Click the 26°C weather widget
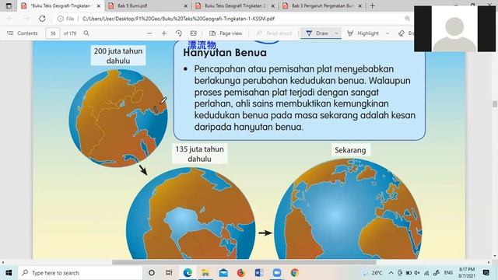This screenshot has height=280, width=498. point(373,273)
